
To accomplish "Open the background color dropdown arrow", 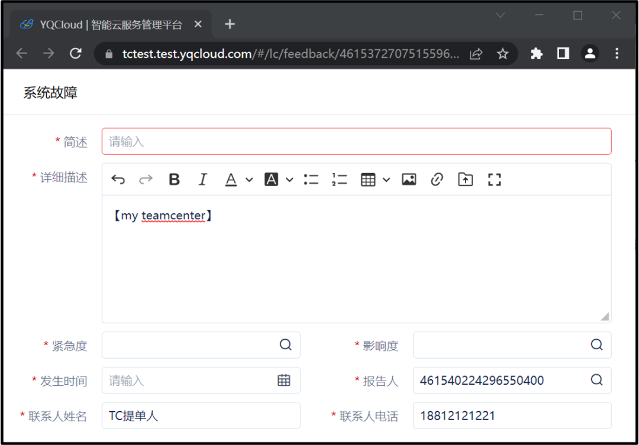I will click(289, 180).
